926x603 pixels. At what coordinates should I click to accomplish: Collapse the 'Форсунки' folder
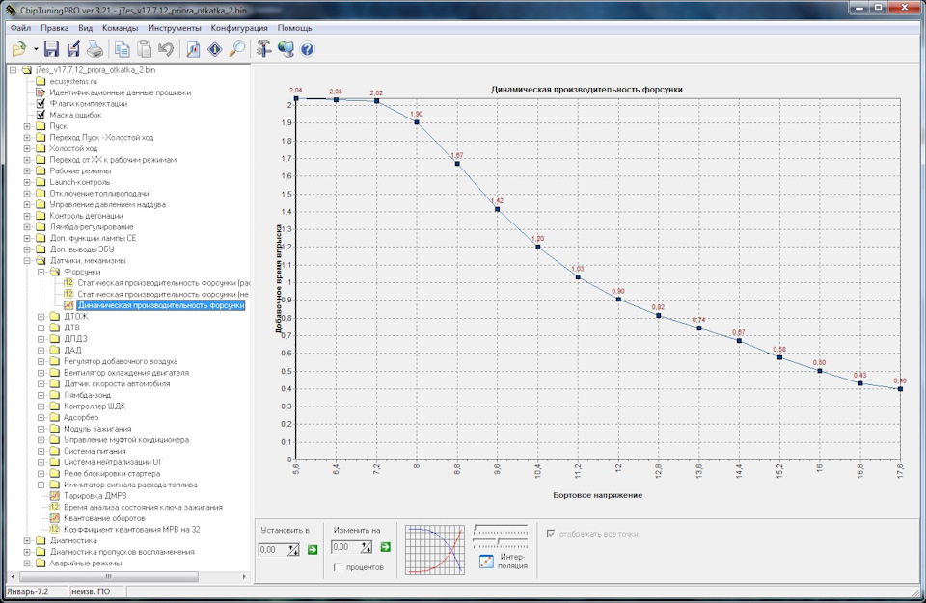tap(41, 272)
